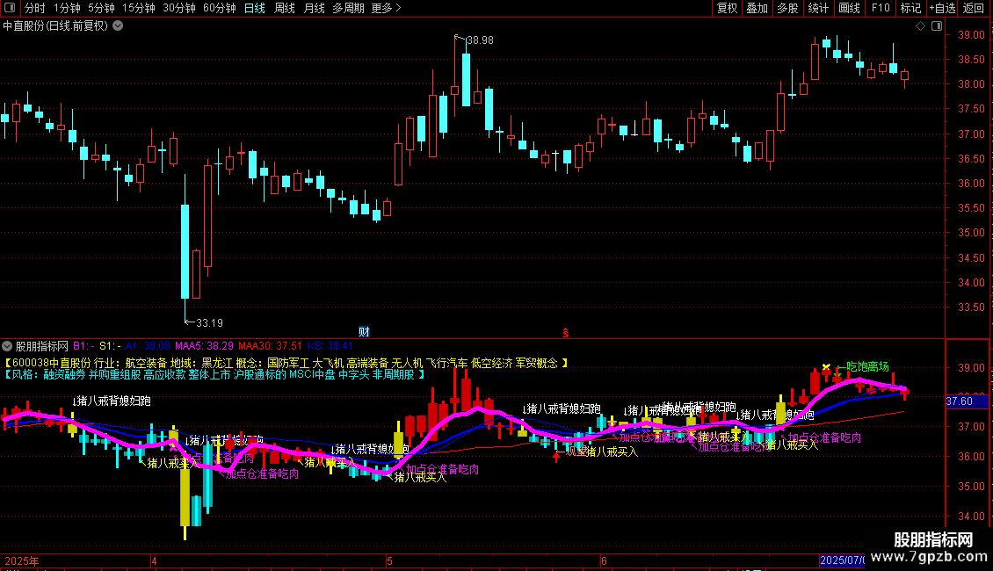This screenshot has height=571, width=993.
Task: Click the highlighted 2025/07 date label
Action: 842,560
